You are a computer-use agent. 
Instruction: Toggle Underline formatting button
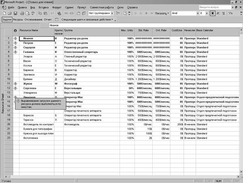coord(223,13)
